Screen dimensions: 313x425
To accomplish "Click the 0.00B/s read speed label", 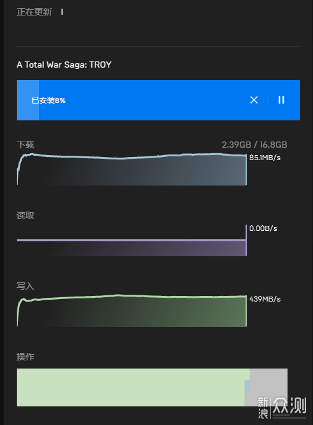I will pos(263,228).
